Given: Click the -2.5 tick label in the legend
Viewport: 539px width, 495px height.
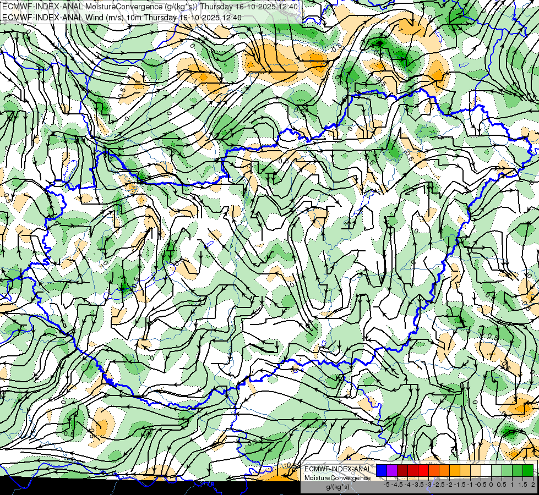Looking at the screenshot, I should click(x=439, y=485).
